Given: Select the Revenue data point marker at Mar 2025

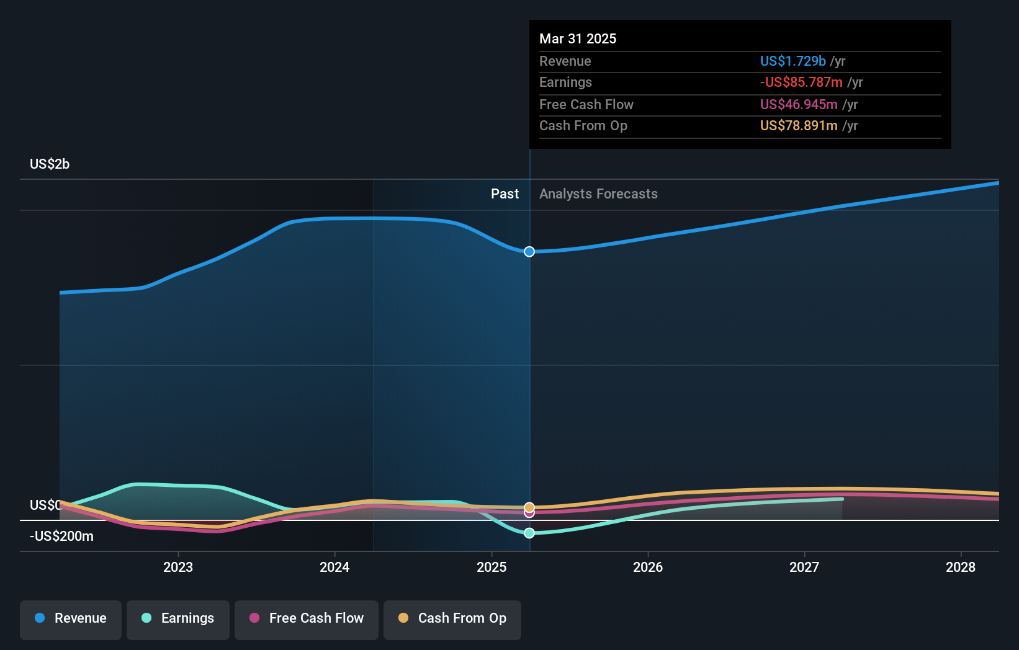Looking at the screenshot, I should coord(529,251).
